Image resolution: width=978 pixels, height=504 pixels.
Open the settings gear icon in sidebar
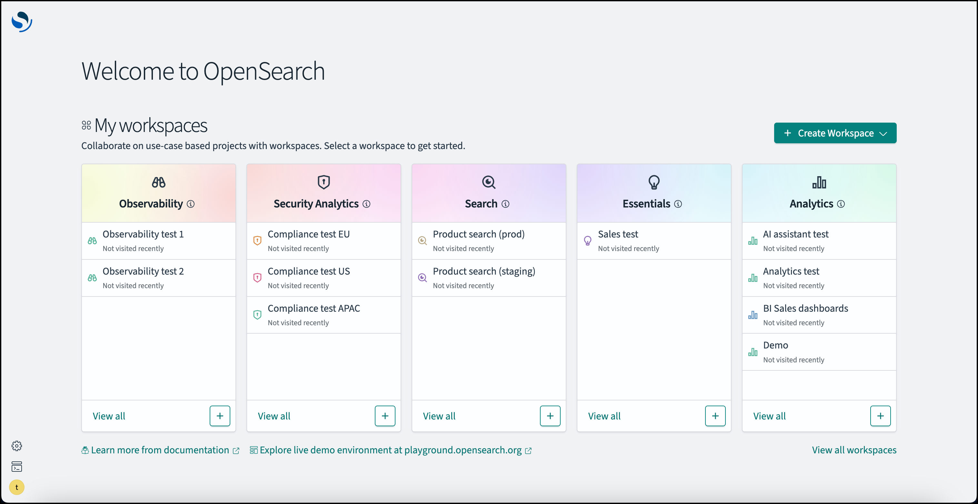tap(17, 446)
